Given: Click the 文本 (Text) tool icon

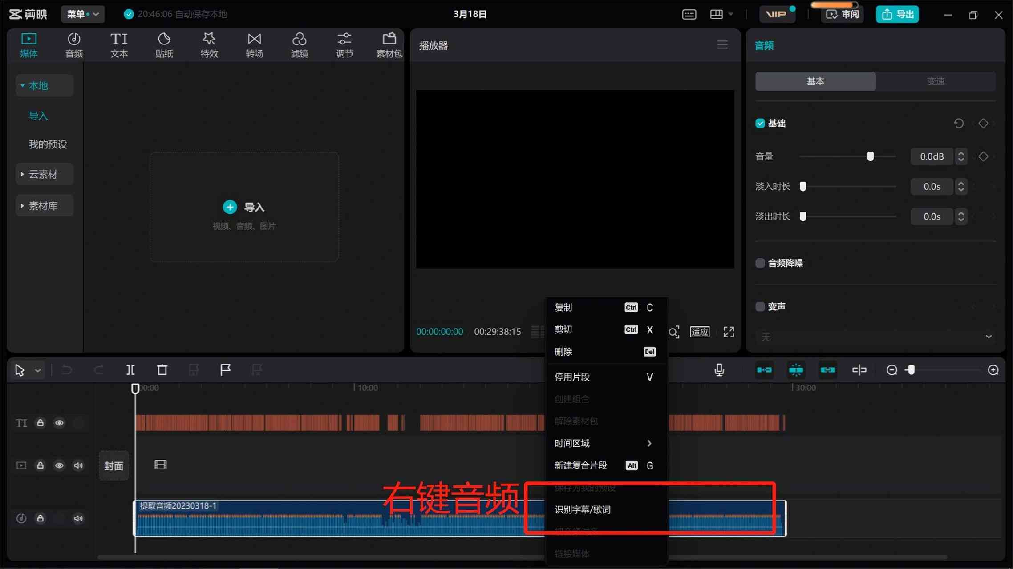Looking at the screenshot, I should click(x=119, y=44).
